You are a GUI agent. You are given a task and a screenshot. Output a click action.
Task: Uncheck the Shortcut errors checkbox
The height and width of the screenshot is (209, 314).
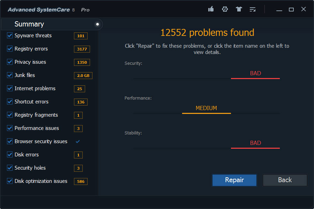[x=10, y=102]
